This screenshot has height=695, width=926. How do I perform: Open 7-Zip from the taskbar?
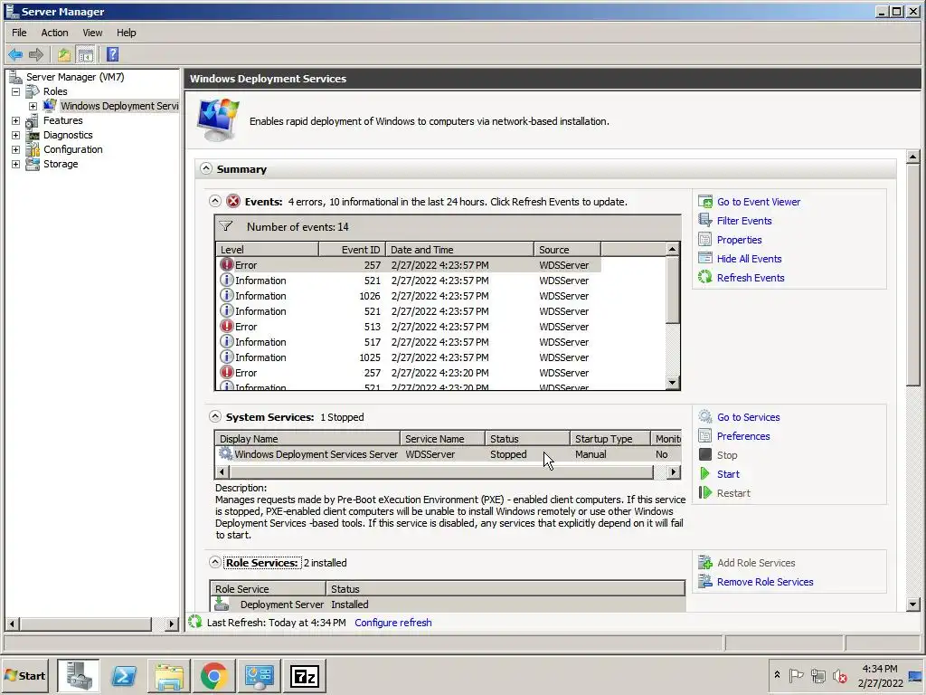[x=304, y=675]
